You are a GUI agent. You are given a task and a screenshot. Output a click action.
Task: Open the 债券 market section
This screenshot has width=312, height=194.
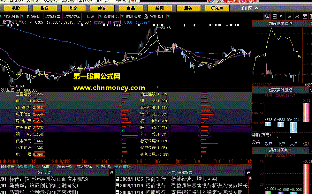pos(102,8)
